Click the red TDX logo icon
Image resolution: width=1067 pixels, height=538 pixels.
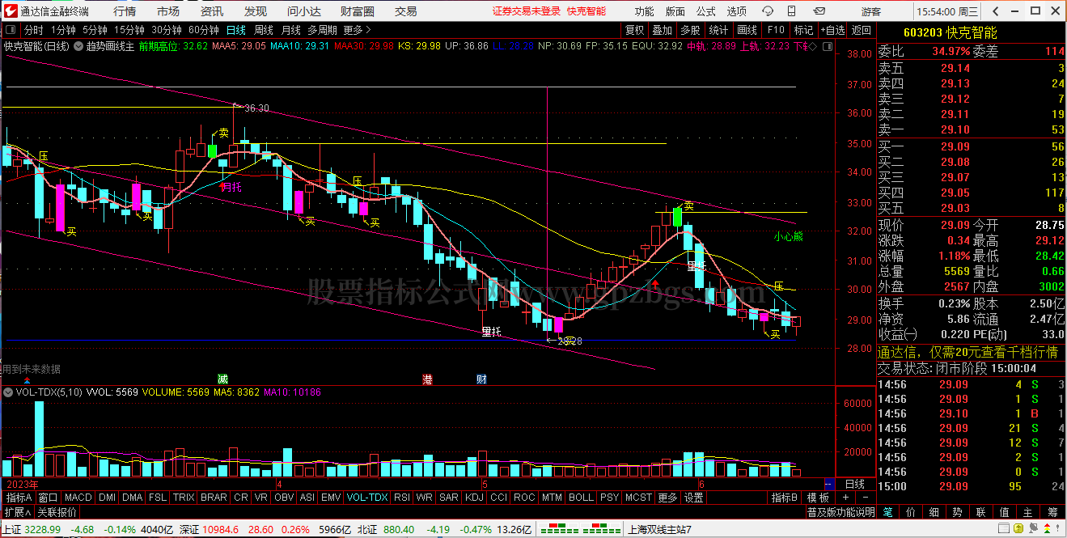click(x=9, y=11)
